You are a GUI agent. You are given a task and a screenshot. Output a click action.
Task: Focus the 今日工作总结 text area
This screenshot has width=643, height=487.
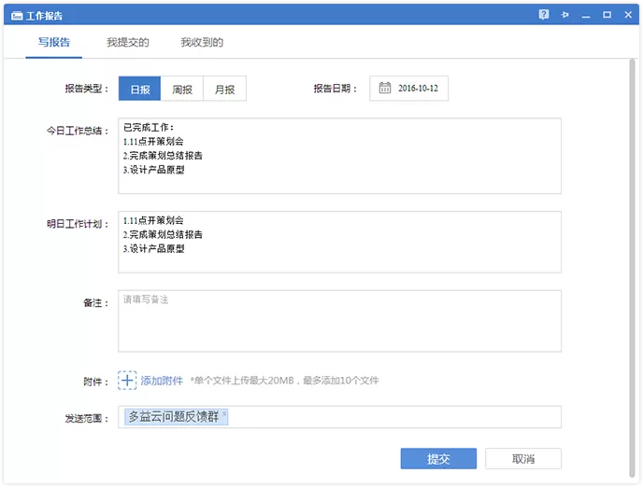tap(339, 156)
